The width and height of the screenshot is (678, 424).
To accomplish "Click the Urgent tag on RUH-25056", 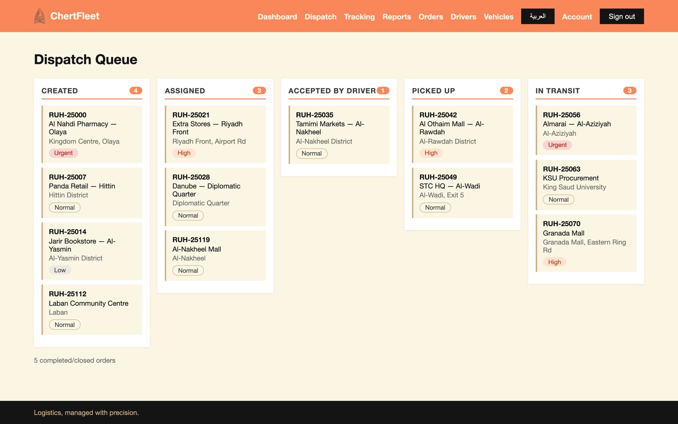I will point(557,145).
